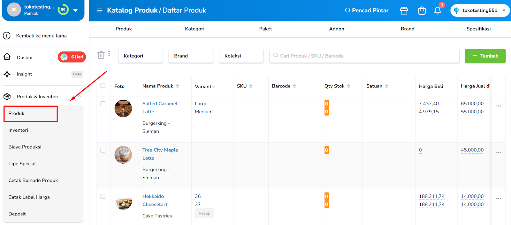Viewport: 511px width, 225px height.
Task: Sort by Nama Produk column arrows
Action: [x=178, y=86]
